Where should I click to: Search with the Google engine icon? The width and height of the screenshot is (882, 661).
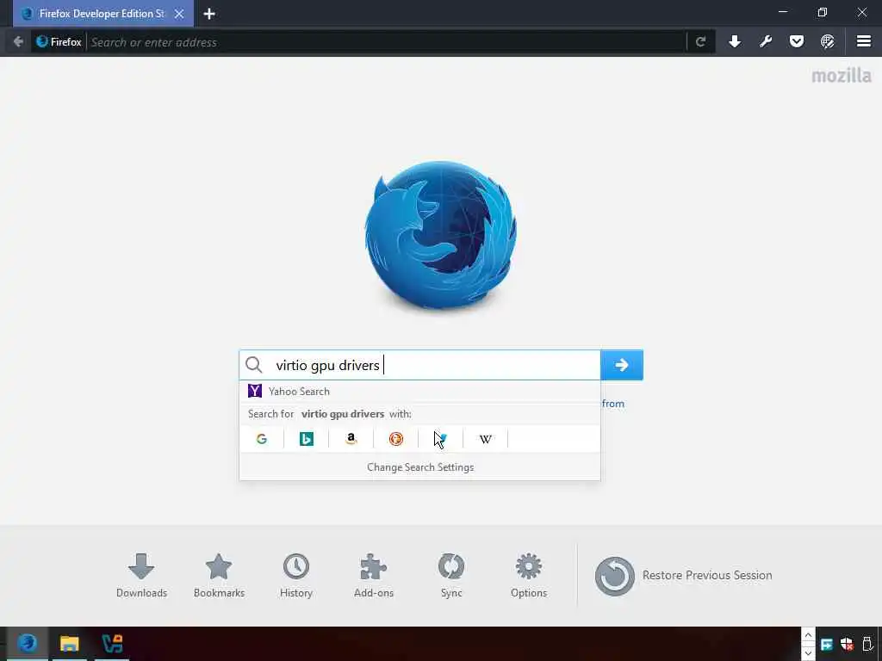point(262,439)
